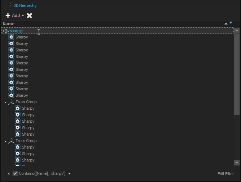Click the filter funnel icon in the Name header
The width and height of the screenshot is (241, 182).
click(231, 23)
